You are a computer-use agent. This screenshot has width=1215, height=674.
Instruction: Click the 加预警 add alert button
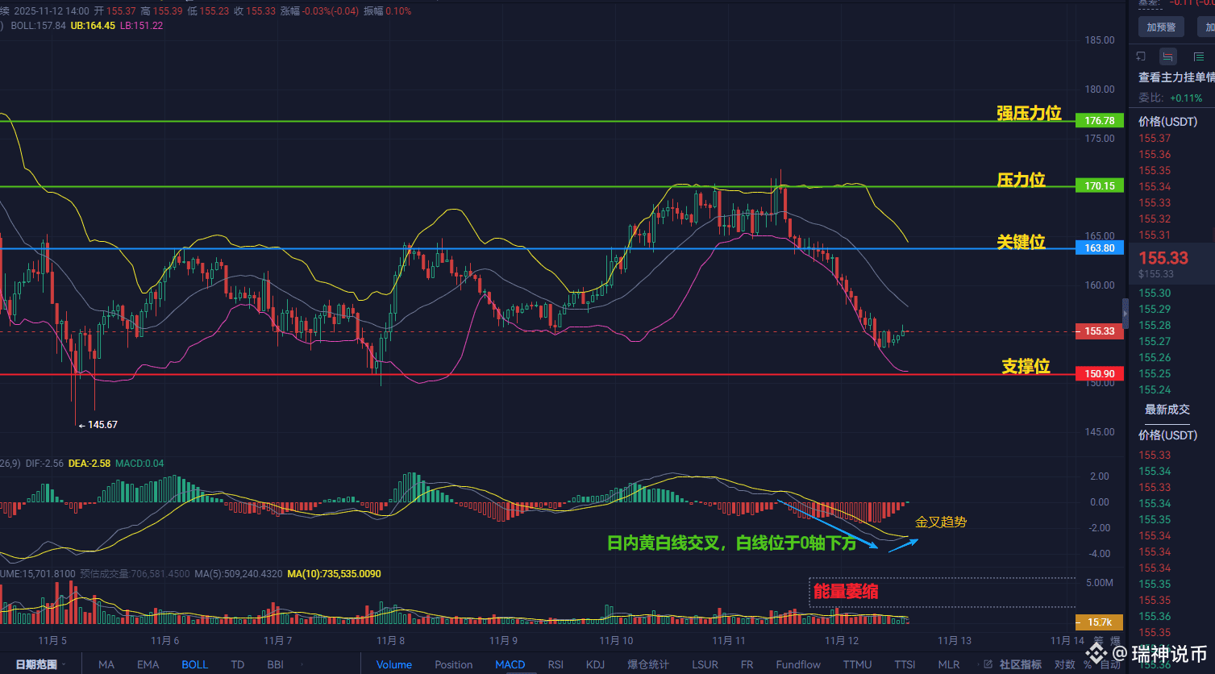pyautogui.click(x=1161, y=26)
